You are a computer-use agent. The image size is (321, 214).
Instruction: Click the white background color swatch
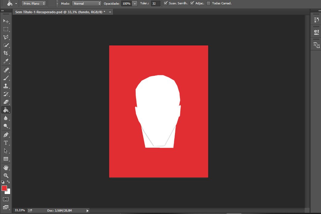coord(8,192)
